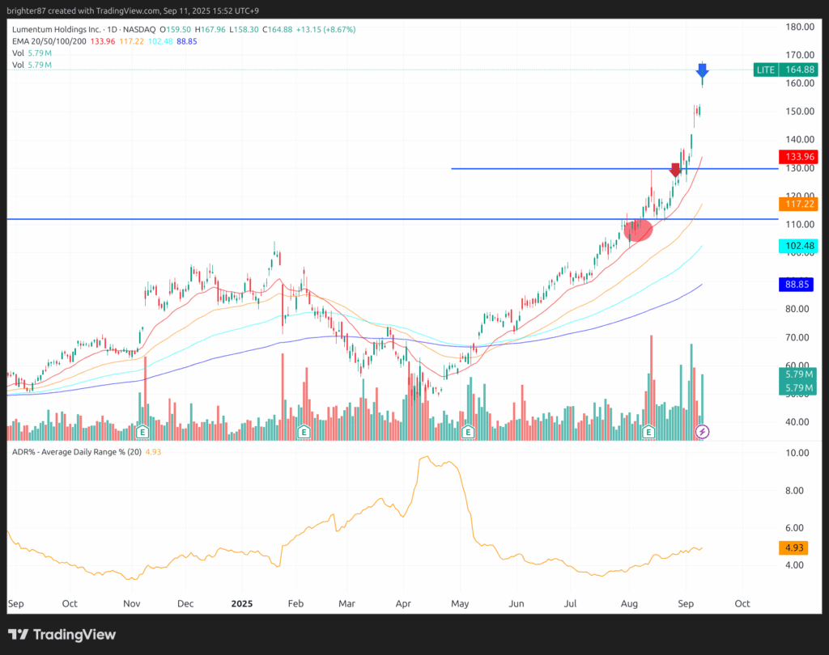Open the ADR% Average Daily Range legend

click(x=77, y=452)
